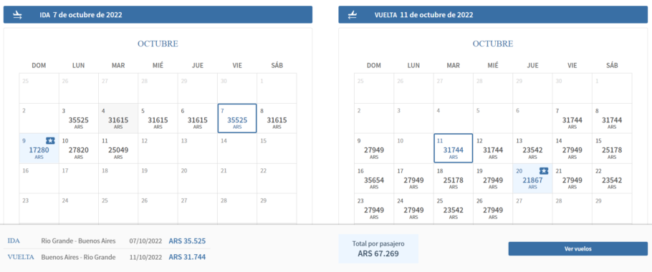Choose return October 20 fare 21867
The image size is (652, 272).
tap(532, 178)
